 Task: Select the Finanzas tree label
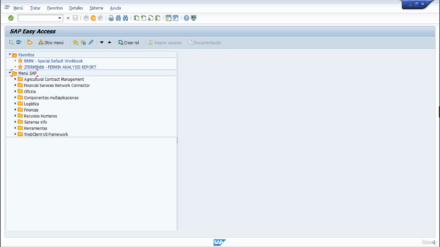coord(31,110)
